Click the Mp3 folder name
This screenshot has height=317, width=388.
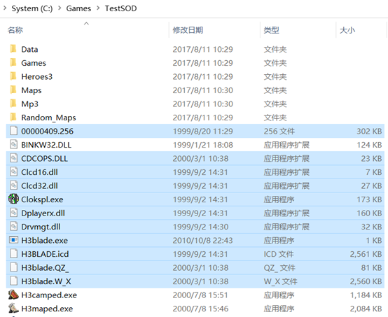(x=29, y=104)
